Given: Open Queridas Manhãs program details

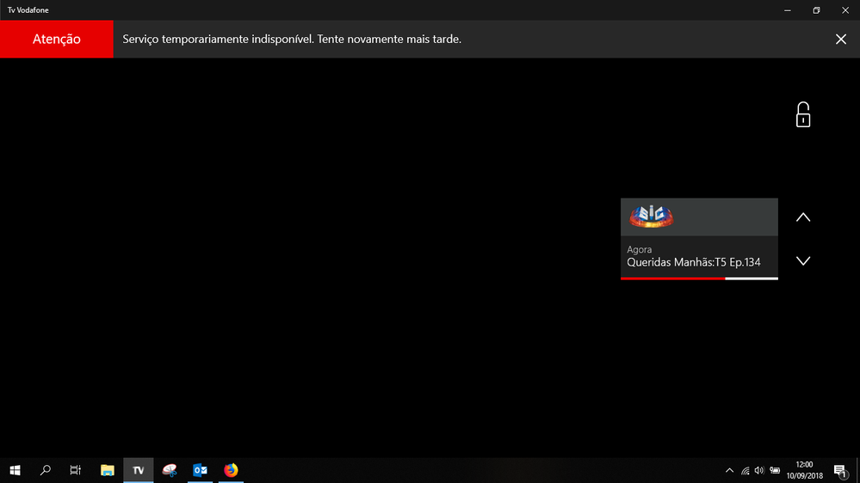Looking at the screenshot, I should [694, 262].
